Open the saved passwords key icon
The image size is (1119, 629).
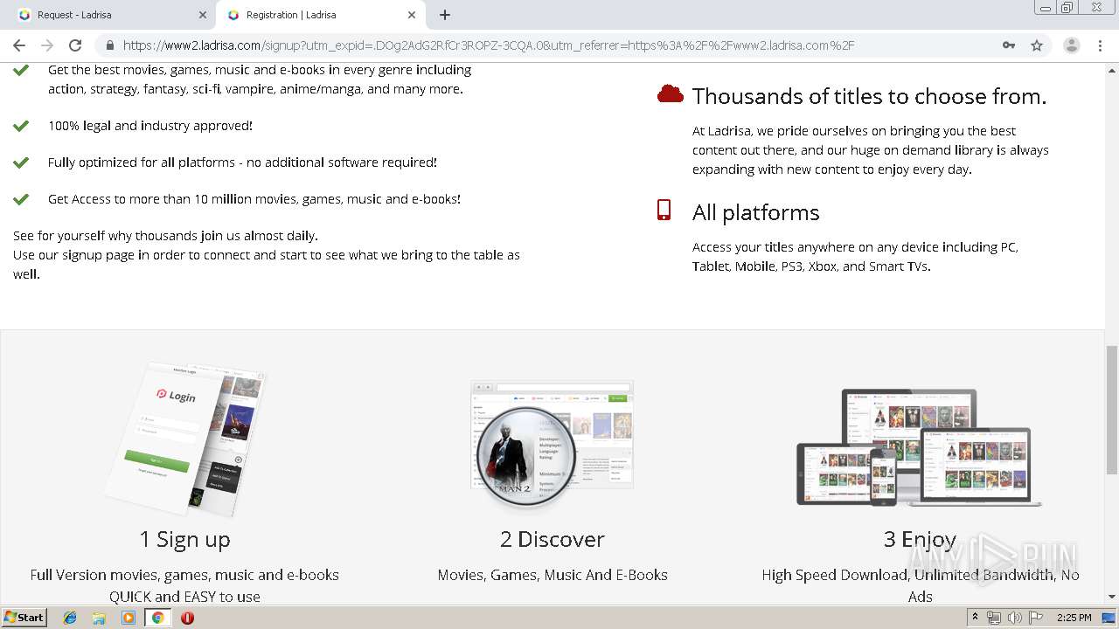(x=1009, y=45)
